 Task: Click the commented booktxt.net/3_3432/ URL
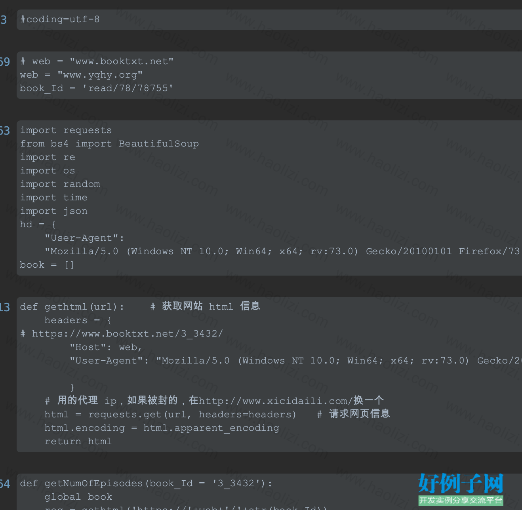[122, 334]
